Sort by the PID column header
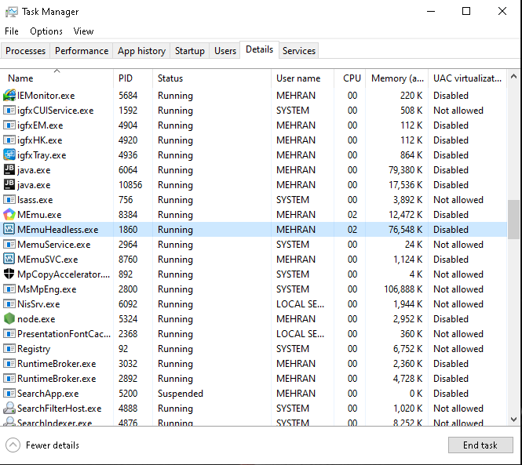 click(133, 78)
